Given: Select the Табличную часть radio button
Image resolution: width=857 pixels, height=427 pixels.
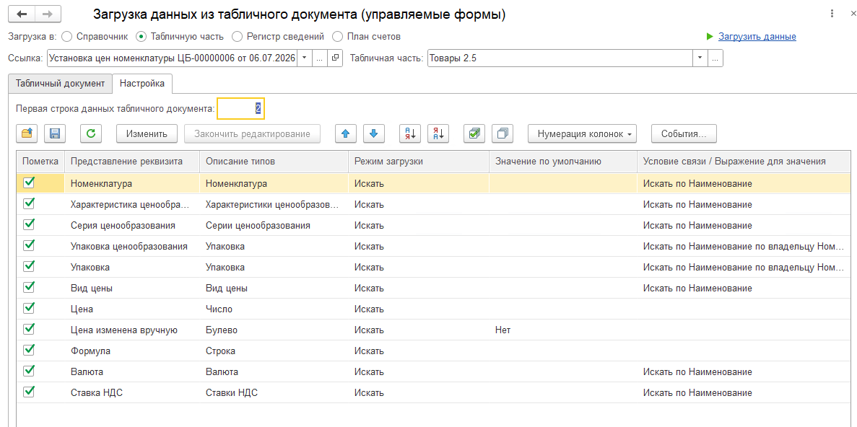Looking at the screenshot, I should (x=141, y=37).
